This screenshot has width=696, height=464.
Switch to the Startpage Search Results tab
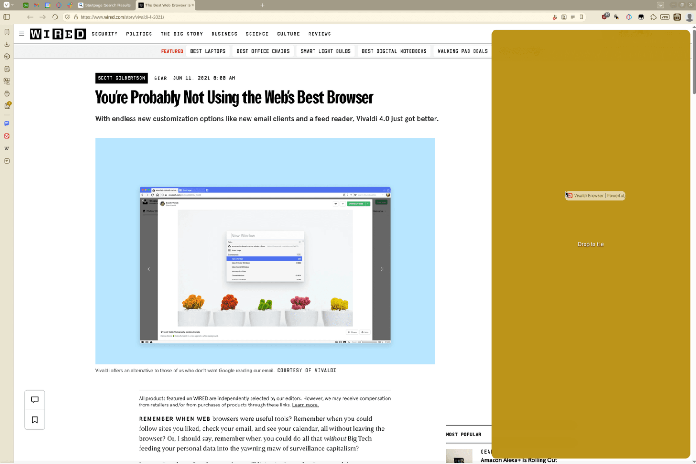click(105, 5)
